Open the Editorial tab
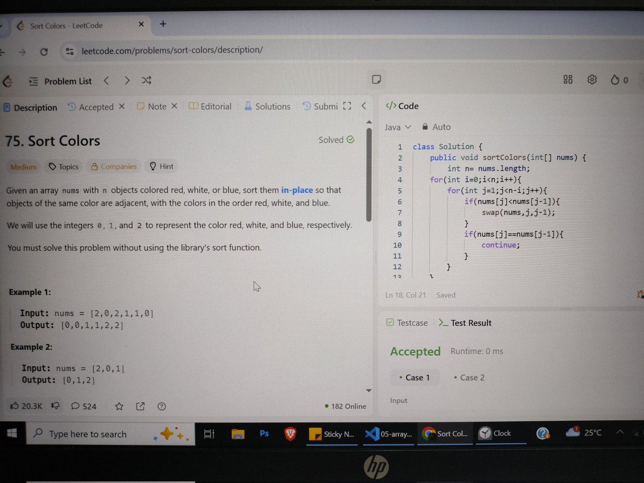The image size is (644, 483). [x=210, y=106]
